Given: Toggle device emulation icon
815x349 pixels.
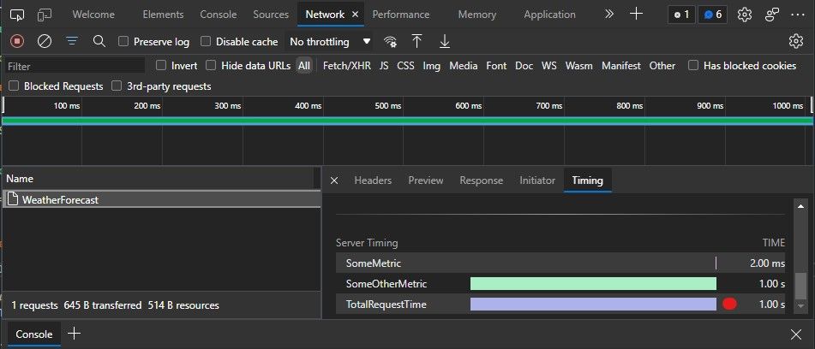Looking at the screenshot, I should click(45, 15).
